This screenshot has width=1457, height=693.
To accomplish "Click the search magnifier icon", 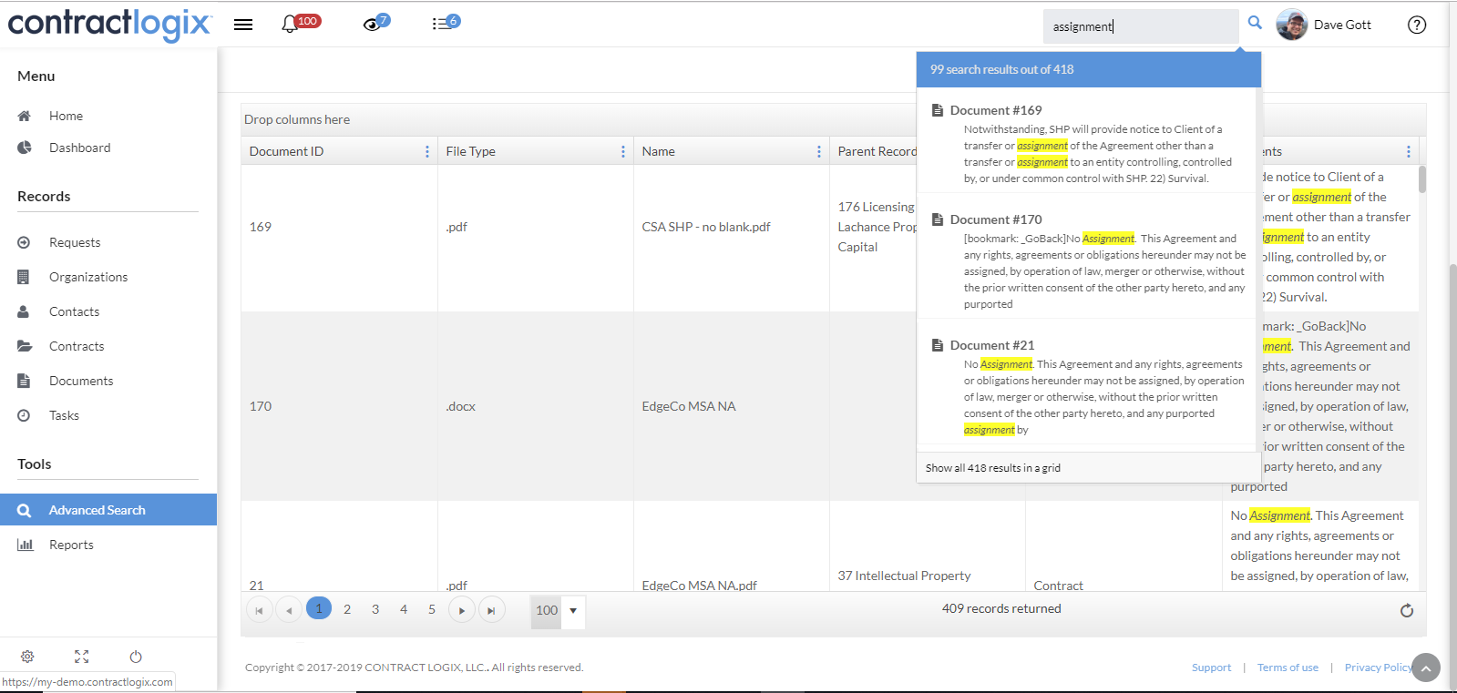I will point(1255,23).
